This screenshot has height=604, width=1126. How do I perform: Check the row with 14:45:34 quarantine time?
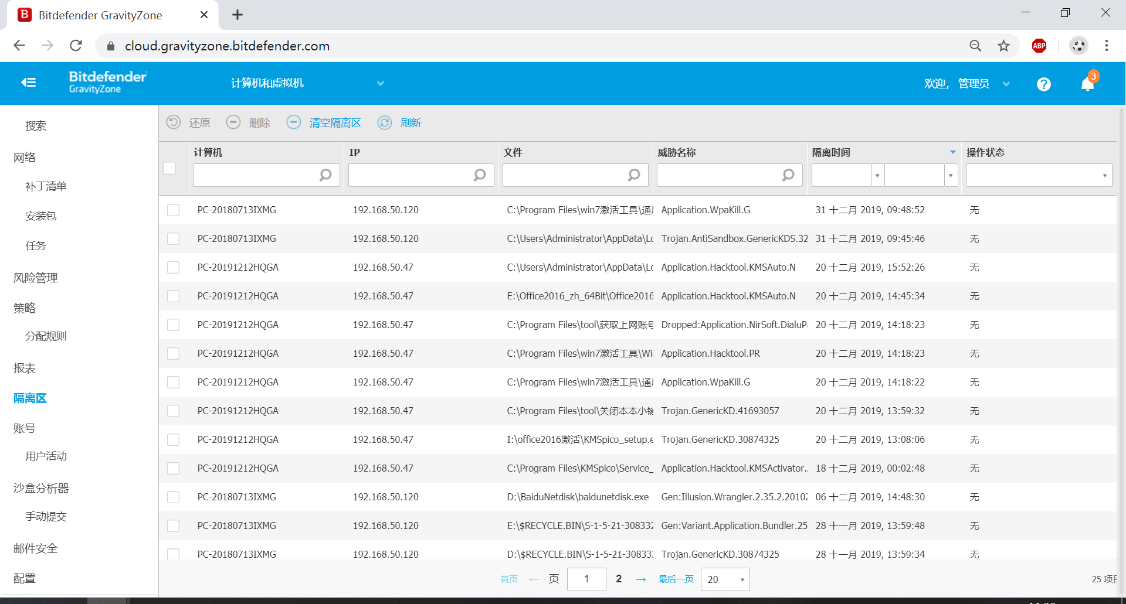point(174,296)
